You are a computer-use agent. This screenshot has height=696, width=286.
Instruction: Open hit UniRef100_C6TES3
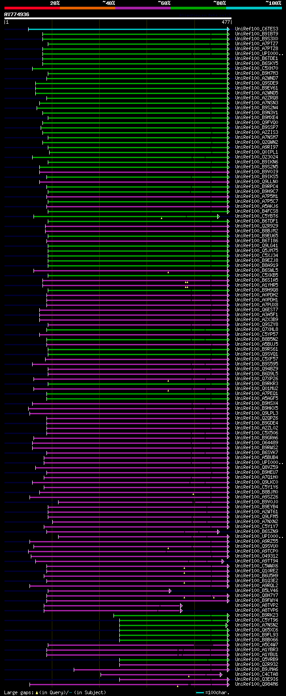256,29
